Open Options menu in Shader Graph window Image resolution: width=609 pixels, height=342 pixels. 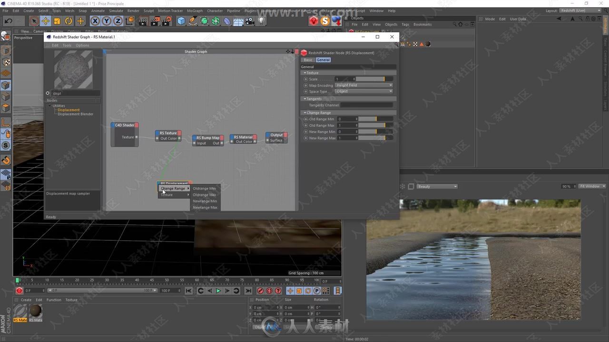82,45
